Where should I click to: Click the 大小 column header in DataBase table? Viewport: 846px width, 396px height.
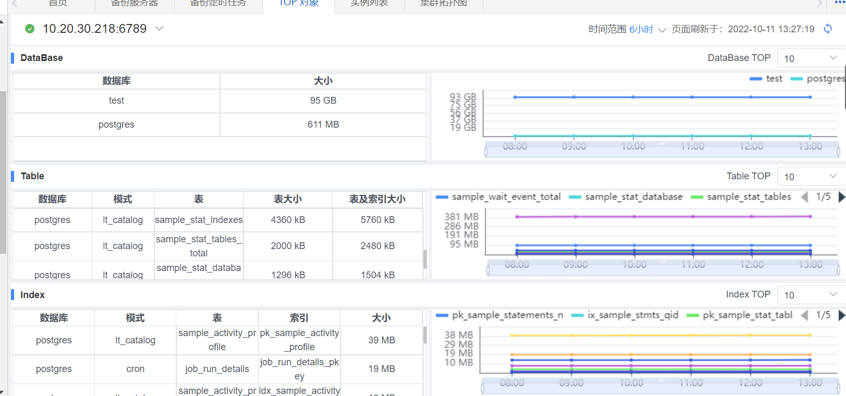323,81
